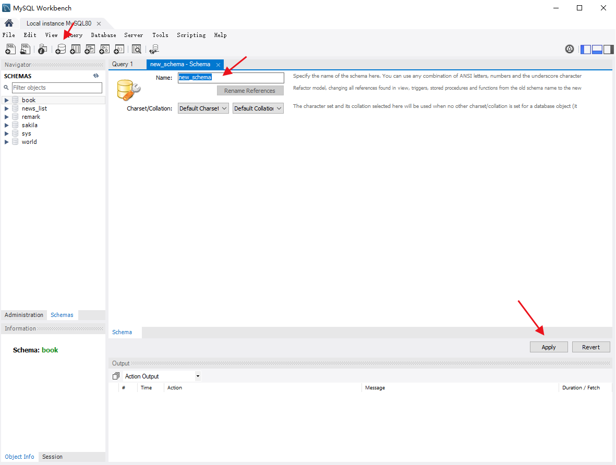The width and height of the screenshot is (616, 465).
Task: Click the Message column header in Output
Action: tap(375, 388)
